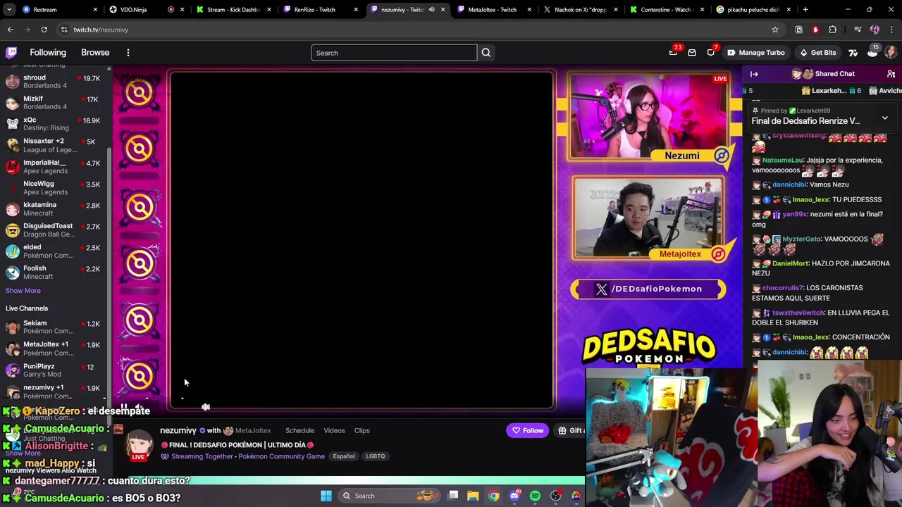
Task: Open the Chrome profile avatar
Action: (x=875, y=30)
